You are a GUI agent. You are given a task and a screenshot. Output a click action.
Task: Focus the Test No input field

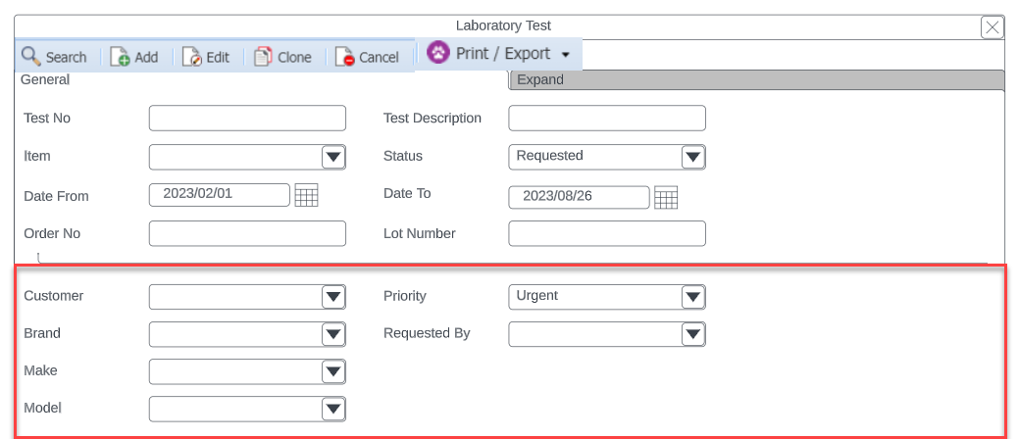[247, 119]
